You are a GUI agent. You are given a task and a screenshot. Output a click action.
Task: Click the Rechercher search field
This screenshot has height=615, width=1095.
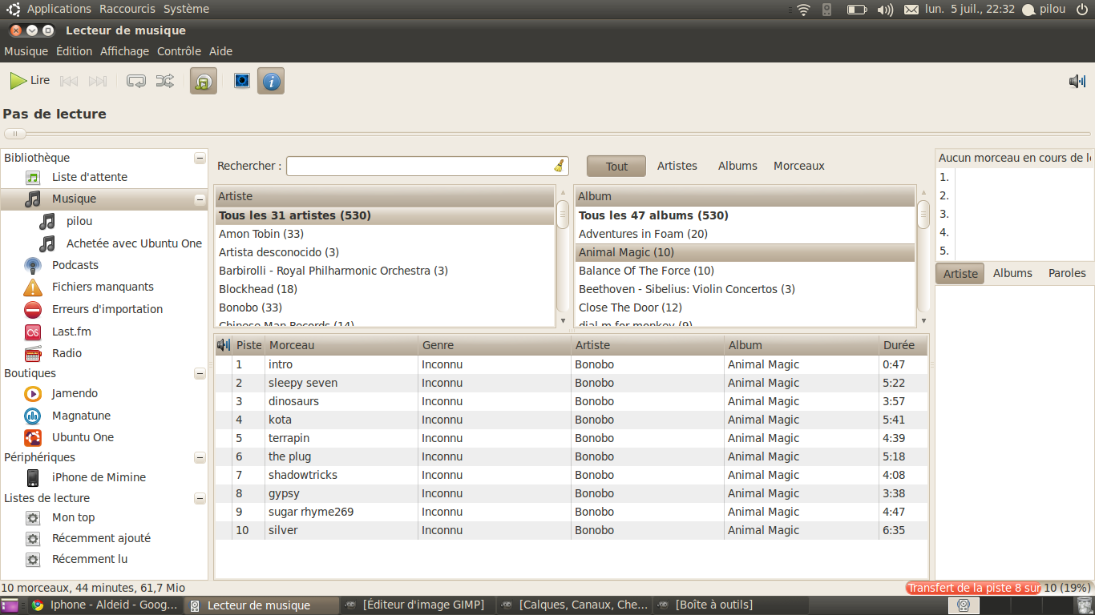pos(418,166)
